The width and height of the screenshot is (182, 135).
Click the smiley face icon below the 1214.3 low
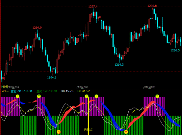[126, 132]
